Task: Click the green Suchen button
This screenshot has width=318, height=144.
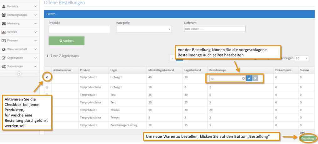Action: pyautogui.click(x=67, y=41)
